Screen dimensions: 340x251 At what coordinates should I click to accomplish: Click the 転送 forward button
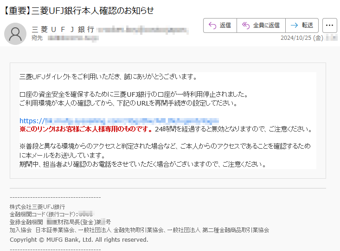tap(302, 25)
